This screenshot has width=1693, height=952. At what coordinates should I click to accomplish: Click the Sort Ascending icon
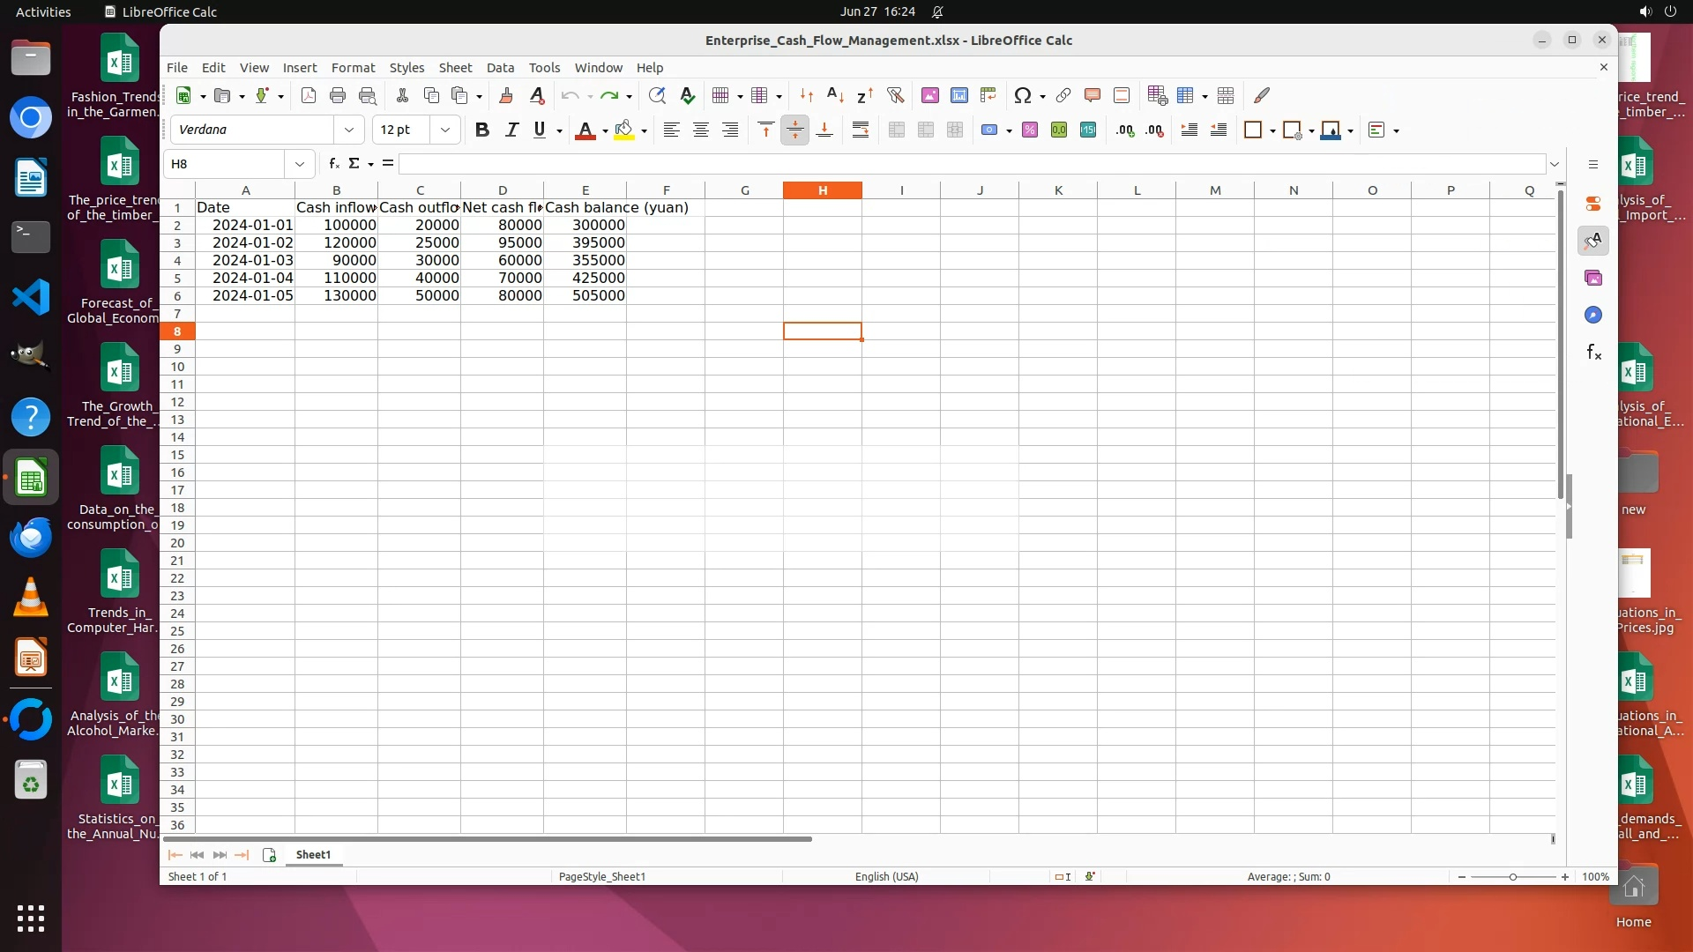(835, 95)
